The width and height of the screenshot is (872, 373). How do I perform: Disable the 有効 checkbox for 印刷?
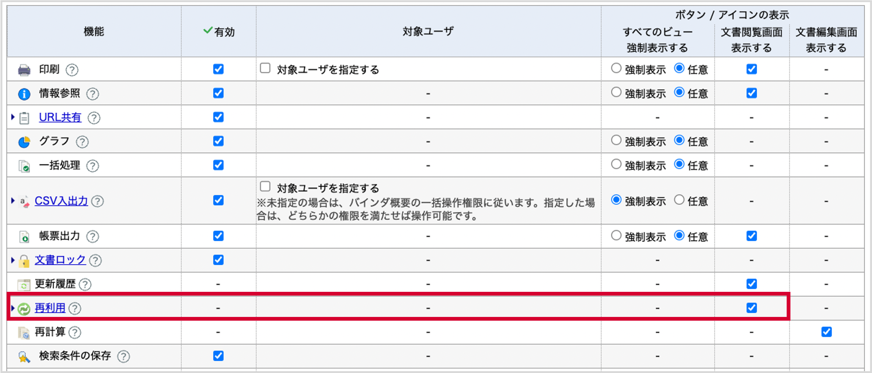[218, 69]
